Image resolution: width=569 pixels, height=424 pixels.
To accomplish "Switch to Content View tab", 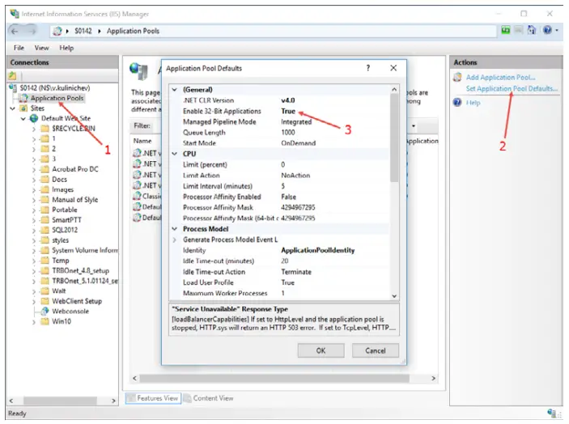I will [209, 398].
